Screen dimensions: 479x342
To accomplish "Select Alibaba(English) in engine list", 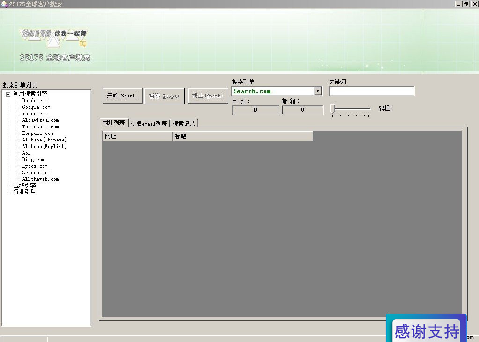I will pos(44,146).
